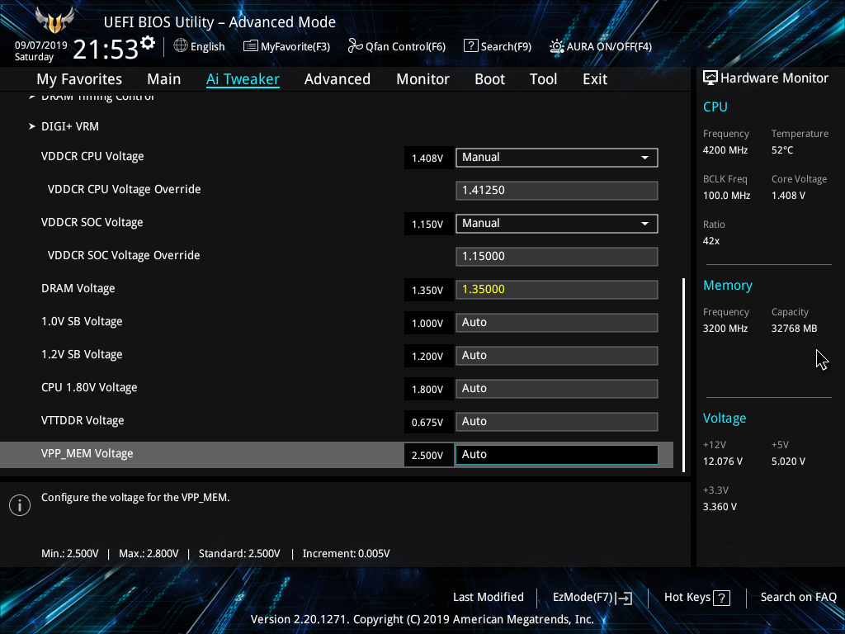Click the +5V 5.020 V reading
The width and height of the screenshot is (845, 634).
click(x=788, y=461)
